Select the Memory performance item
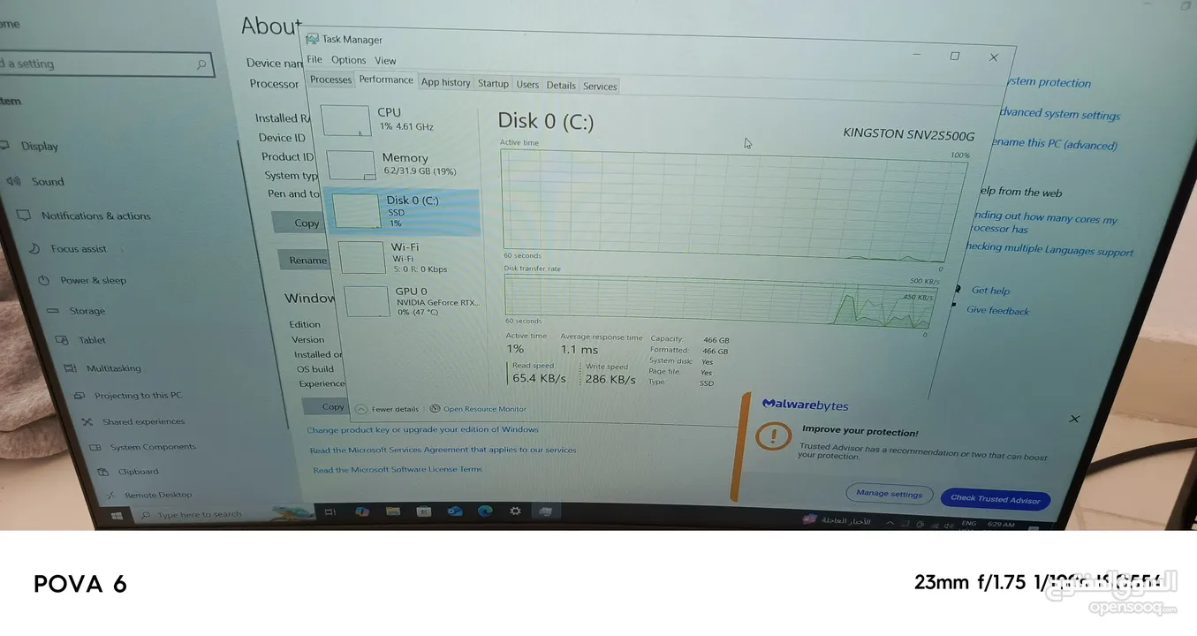This screenshot has width=1197, height=636. click(x=401, y=164)
